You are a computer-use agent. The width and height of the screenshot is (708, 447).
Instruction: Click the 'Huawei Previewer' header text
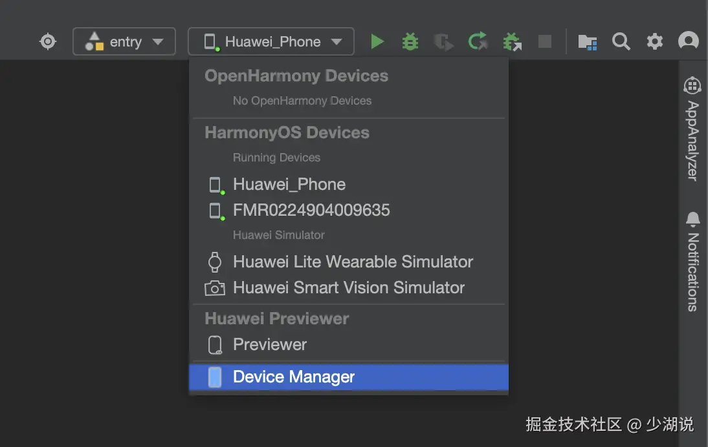(x=277, y=318)
